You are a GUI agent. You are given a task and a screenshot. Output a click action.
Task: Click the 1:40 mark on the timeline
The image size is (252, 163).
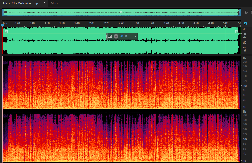pos(77,23)
